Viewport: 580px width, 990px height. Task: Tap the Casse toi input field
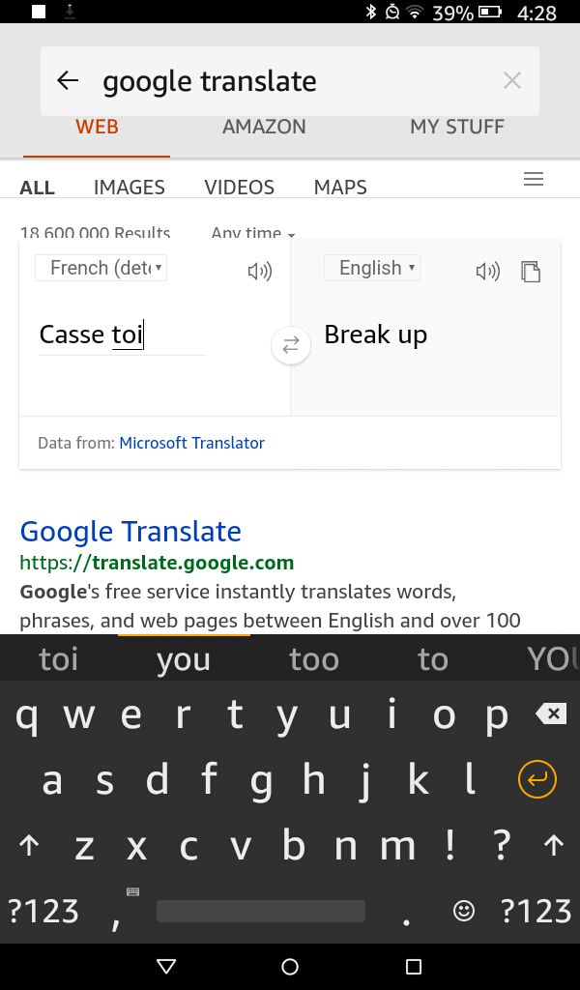click(x=123, y=335)
